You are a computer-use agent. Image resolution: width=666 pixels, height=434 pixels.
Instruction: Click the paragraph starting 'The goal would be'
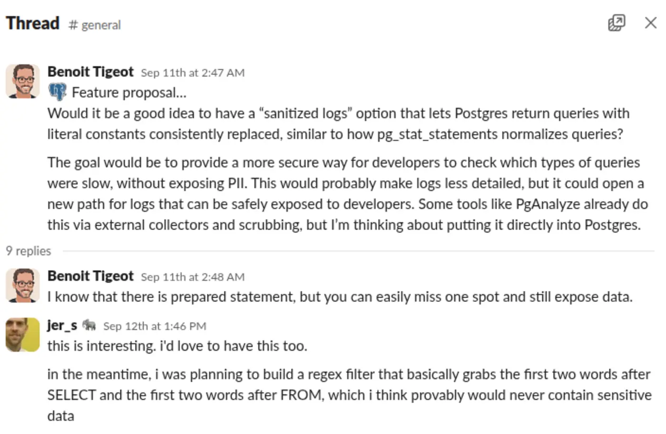pyautogui.click(x=347, y=193)
